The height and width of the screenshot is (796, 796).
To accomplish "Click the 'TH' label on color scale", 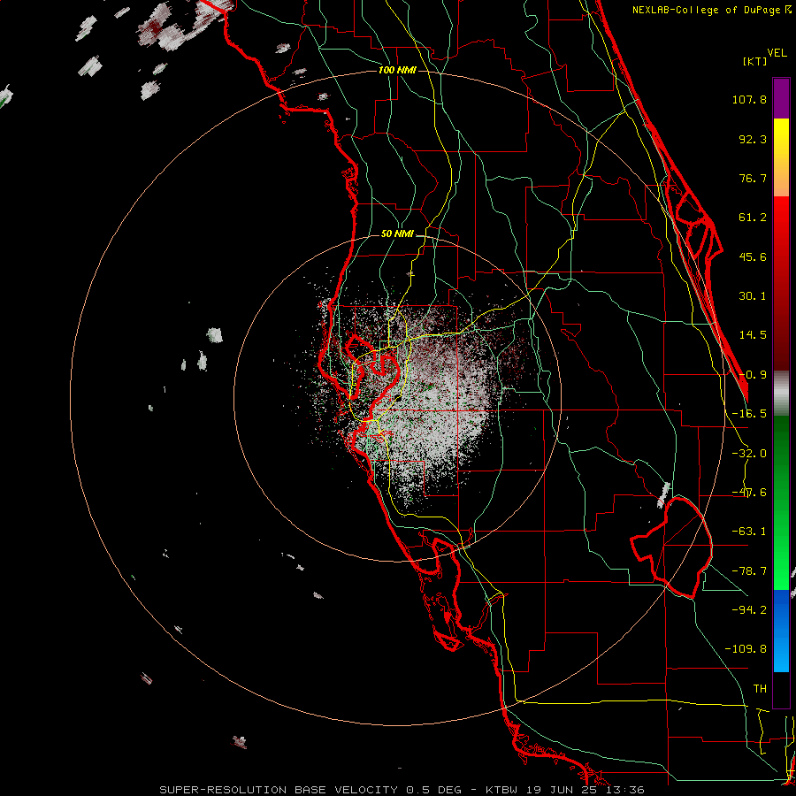I will coord(760,689).
